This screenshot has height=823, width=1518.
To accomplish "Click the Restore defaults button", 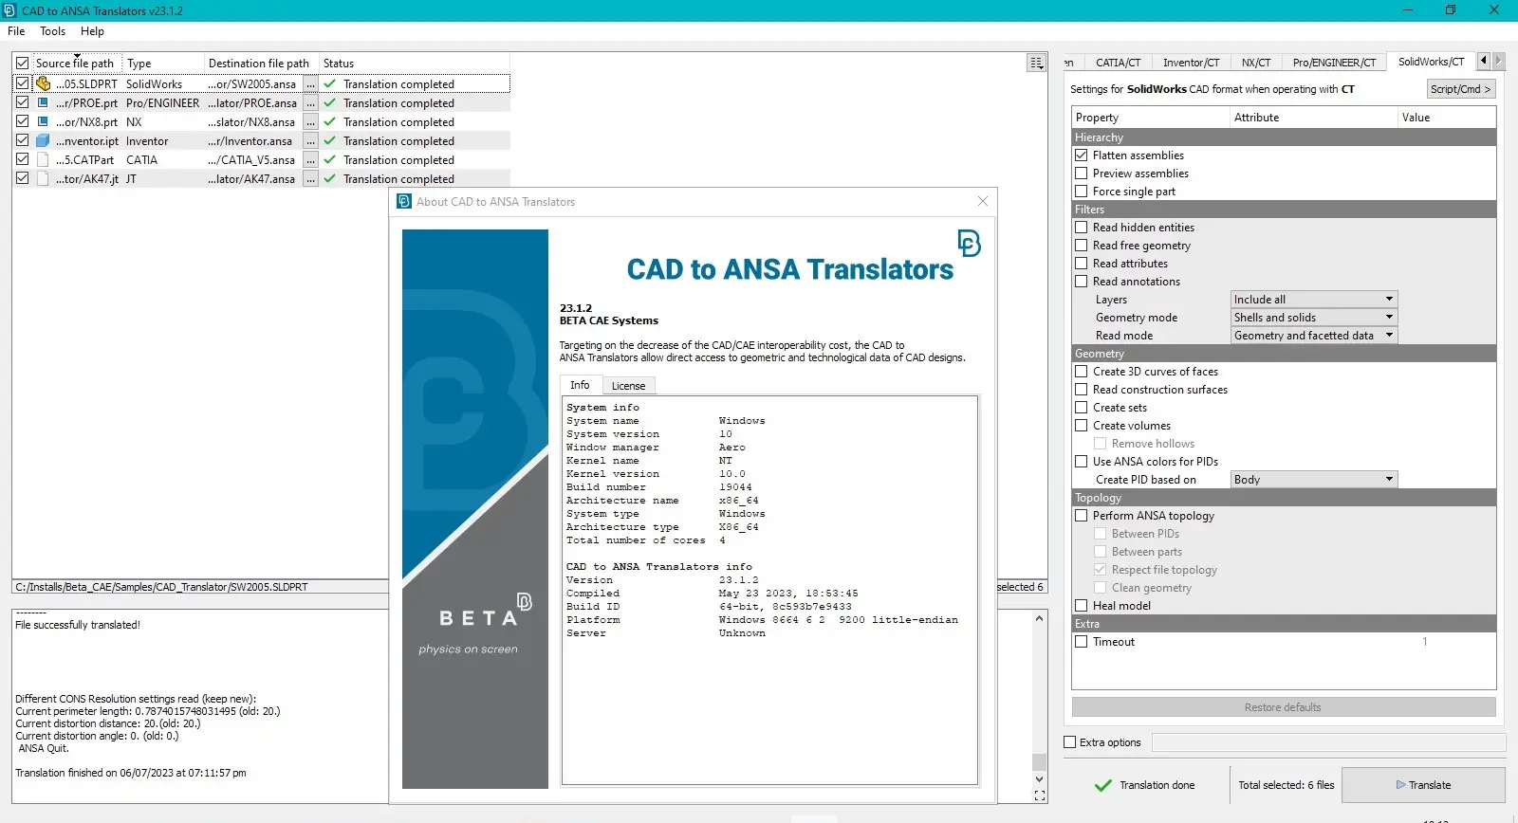I will (x=1283, y=707).
